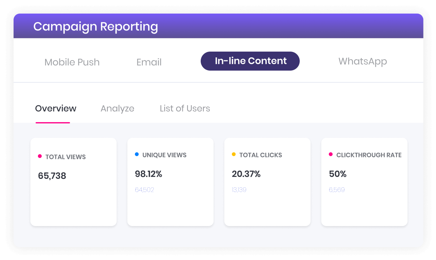Select the In-line Content channel pill

click(x=250, y=61)
